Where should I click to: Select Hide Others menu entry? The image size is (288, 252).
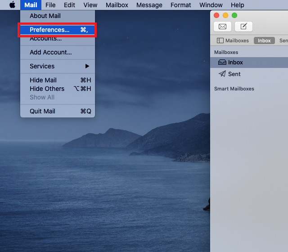58,89
